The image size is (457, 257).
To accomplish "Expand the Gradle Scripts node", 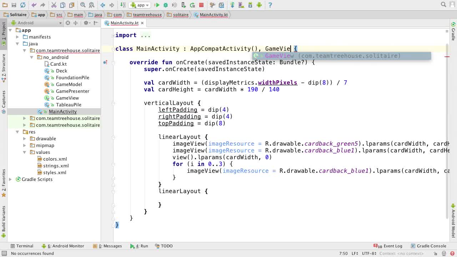I will coord(10,179).
